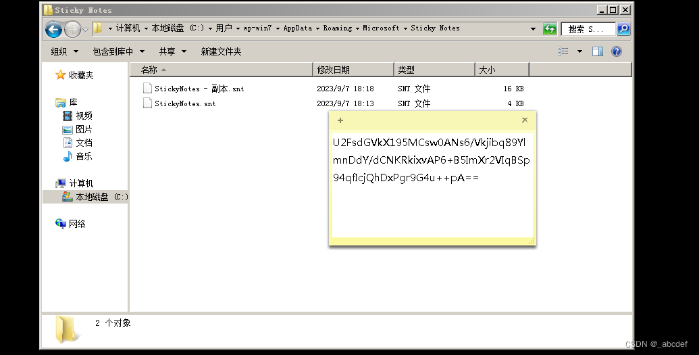The image size is (699, 355).
Task: Open the address bar history dropdown
Action: [x=533, y=29]
